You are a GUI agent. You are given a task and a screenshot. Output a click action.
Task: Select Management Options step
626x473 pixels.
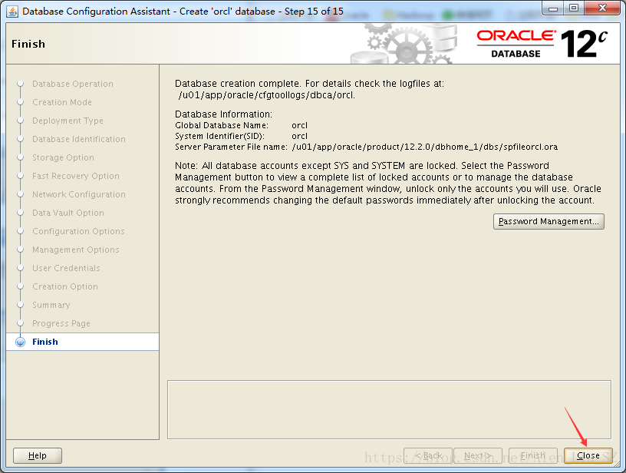[x=75, y=250]
